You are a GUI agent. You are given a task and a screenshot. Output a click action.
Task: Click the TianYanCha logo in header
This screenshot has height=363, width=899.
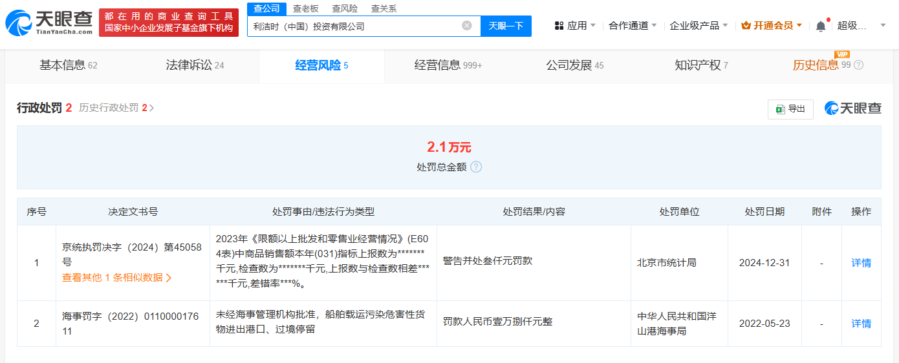click(49, 23)
